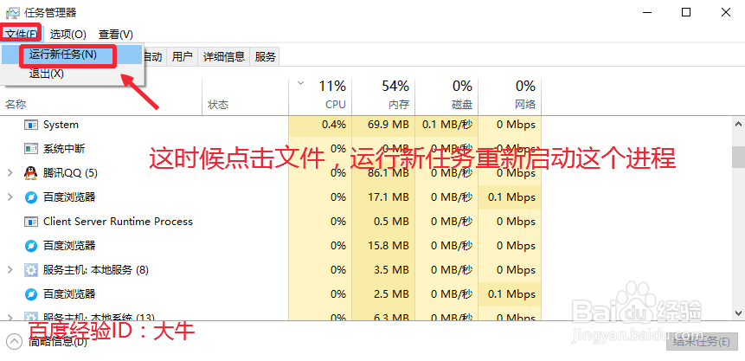745x361 pixels.
Task: Click the first 百度浏览器 icon with 17.1 MB
Action: [x=31, y=197]
